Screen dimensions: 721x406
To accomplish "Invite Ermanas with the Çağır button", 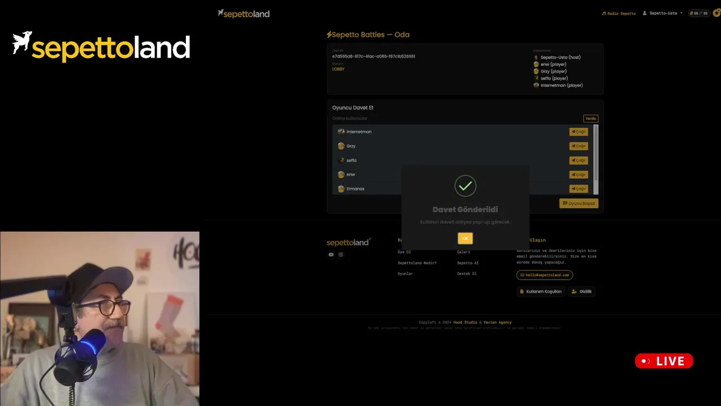I will (x=578, y=189).
